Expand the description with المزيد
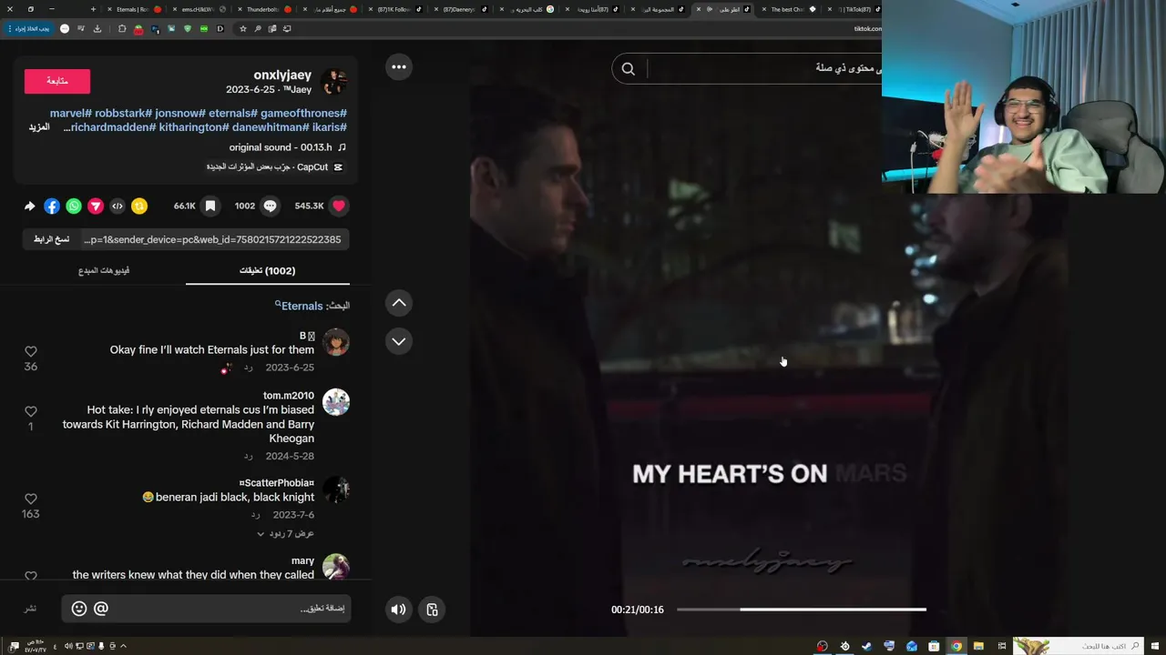 (x=39, y=127)
